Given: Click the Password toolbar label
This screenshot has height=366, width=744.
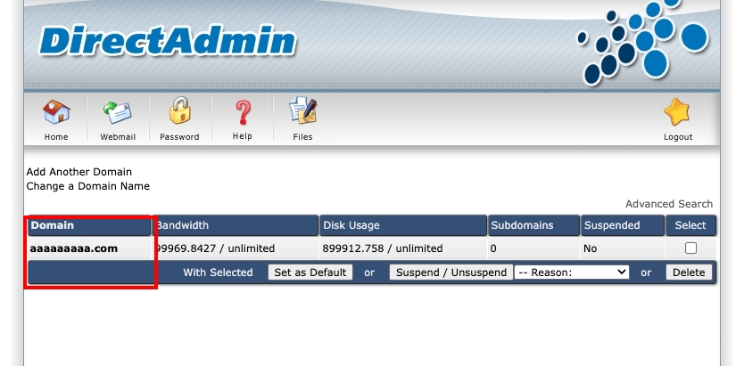Looking at the screenshot, I should [179, 137].
